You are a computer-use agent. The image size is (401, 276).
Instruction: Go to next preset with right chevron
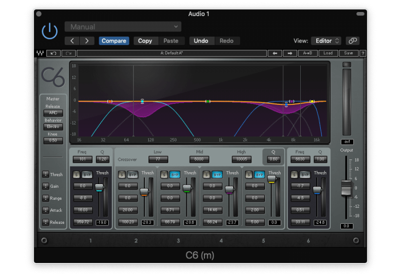tap(87, 41)
